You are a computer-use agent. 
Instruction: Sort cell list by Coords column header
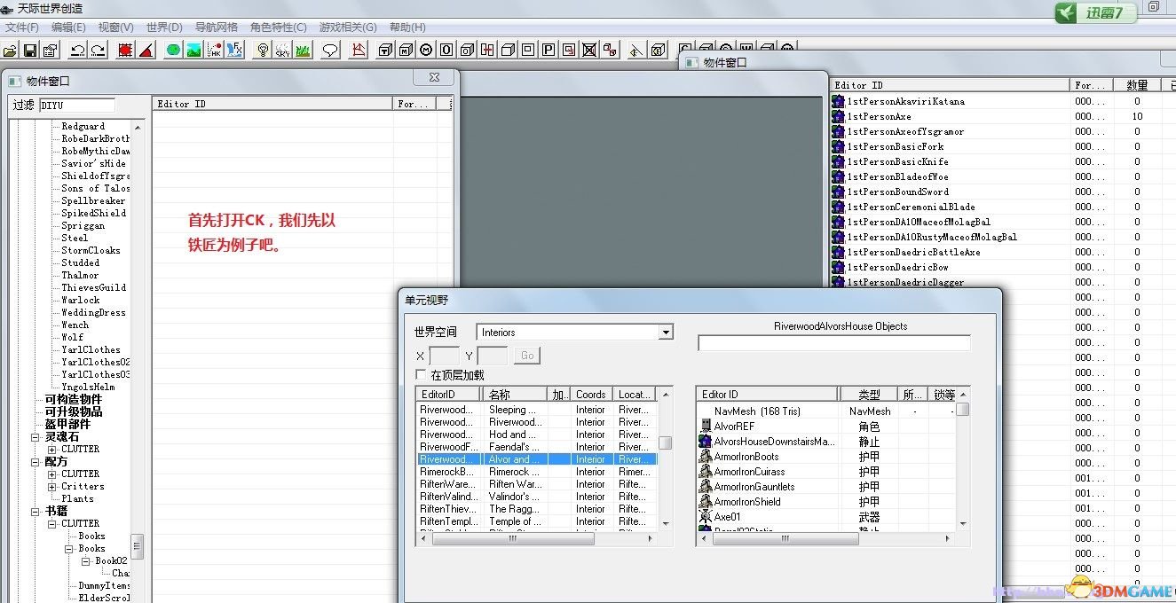tap(591, 395)
